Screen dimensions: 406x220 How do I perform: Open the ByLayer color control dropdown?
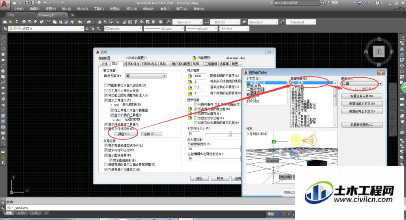pos(123,29)
